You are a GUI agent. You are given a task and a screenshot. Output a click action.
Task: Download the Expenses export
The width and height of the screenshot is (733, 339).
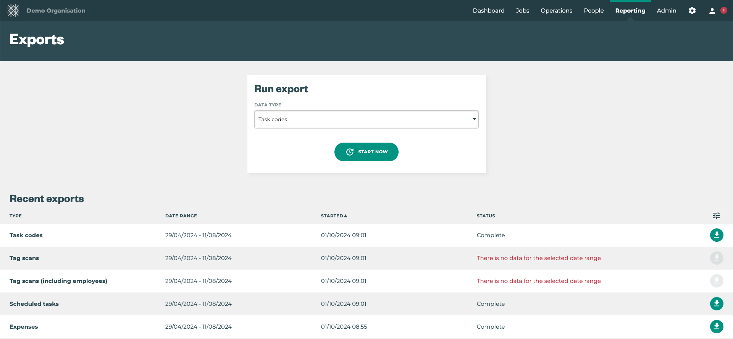point(716,327)
